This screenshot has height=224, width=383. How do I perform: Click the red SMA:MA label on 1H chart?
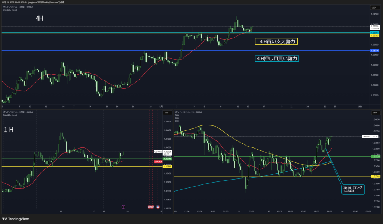click(158, 162)
